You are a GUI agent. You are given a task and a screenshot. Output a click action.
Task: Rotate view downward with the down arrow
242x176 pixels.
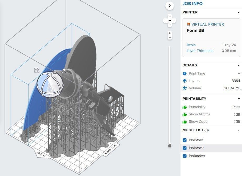click(170, 25)
